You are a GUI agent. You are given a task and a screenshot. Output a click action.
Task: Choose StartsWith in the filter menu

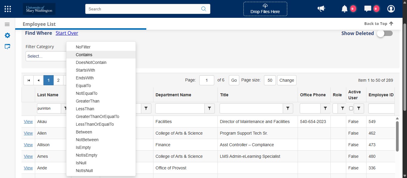click(x=86, y=70)
